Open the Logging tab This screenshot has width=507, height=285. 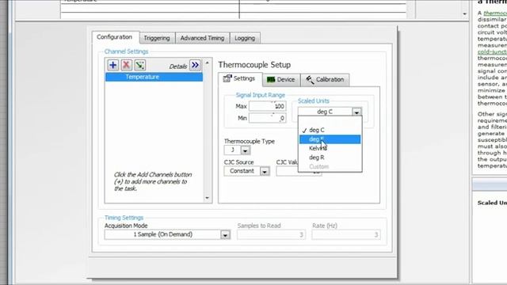point(245,38)
